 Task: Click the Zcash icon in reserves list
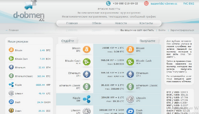pos(11,110)
